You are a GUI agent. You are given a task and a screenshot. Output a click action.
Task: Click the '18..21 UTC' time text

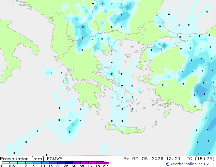coord(179,159)
